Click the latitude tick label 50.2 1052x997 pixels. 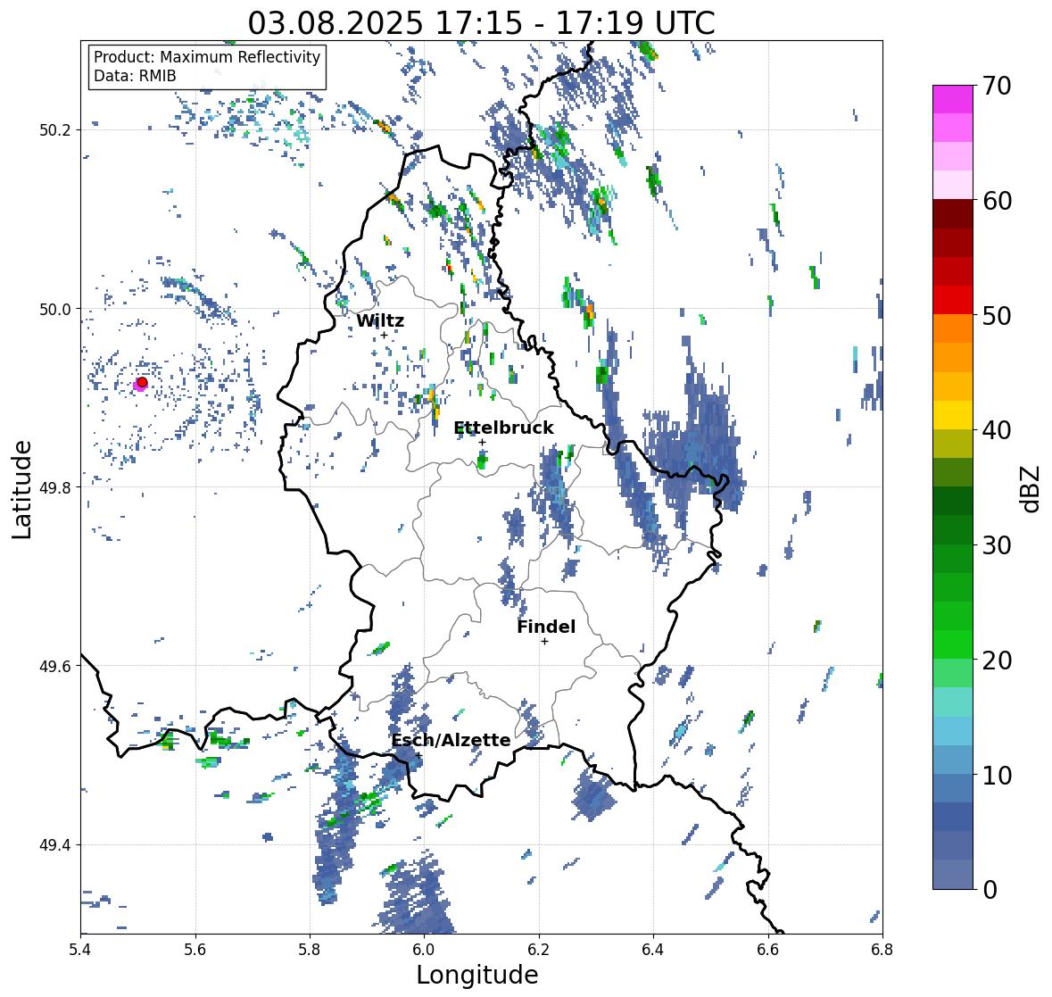(x=55, y=130)
